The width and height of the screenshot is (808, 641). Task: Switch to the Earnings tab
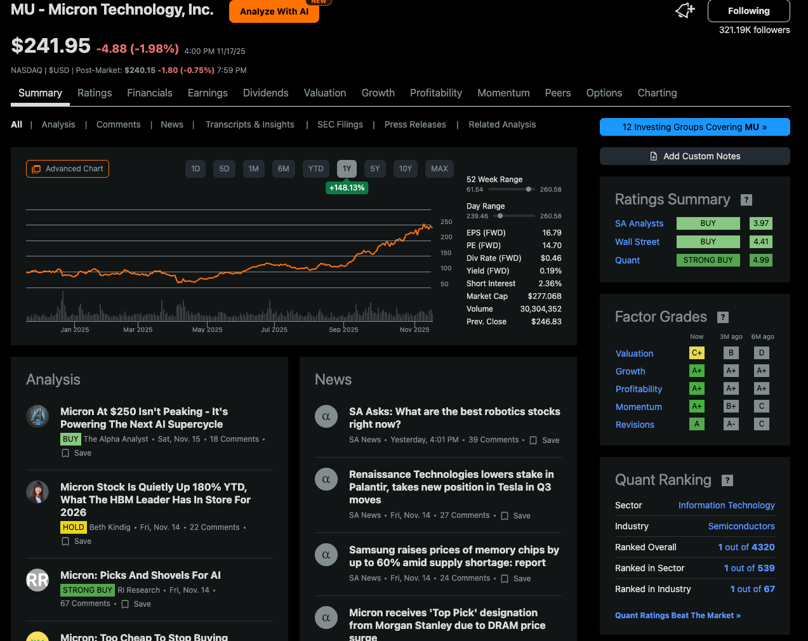(x=208, y=93)
